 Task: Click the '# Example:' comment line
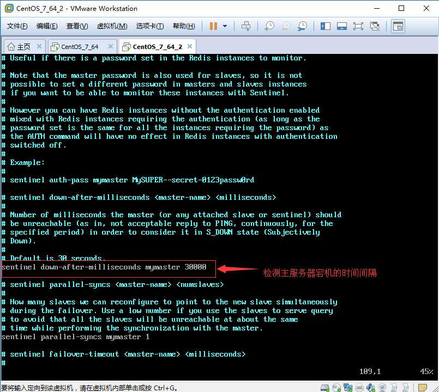click(x=23, y=162)
